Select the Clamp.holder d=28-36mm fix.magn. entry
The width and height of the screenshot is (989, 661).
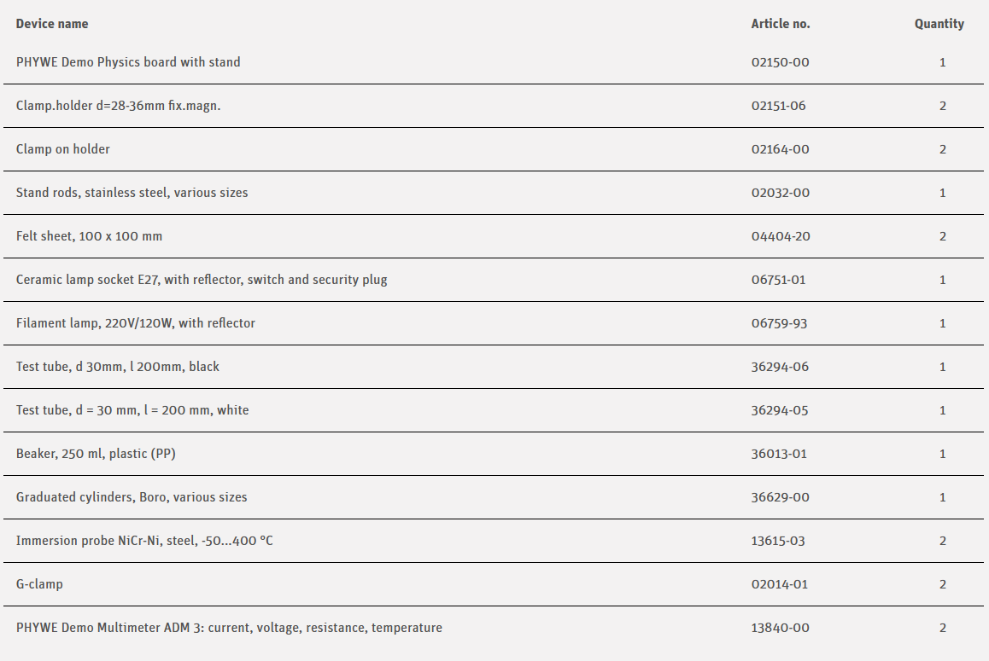[x=118, y=106]
